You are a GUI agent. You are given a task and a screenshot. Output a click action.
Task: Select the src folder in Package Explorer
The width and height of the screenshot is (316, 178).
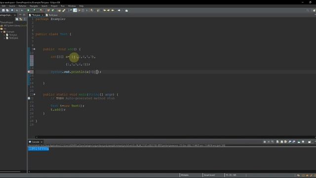pyautogui.click(x=3, y=29)
